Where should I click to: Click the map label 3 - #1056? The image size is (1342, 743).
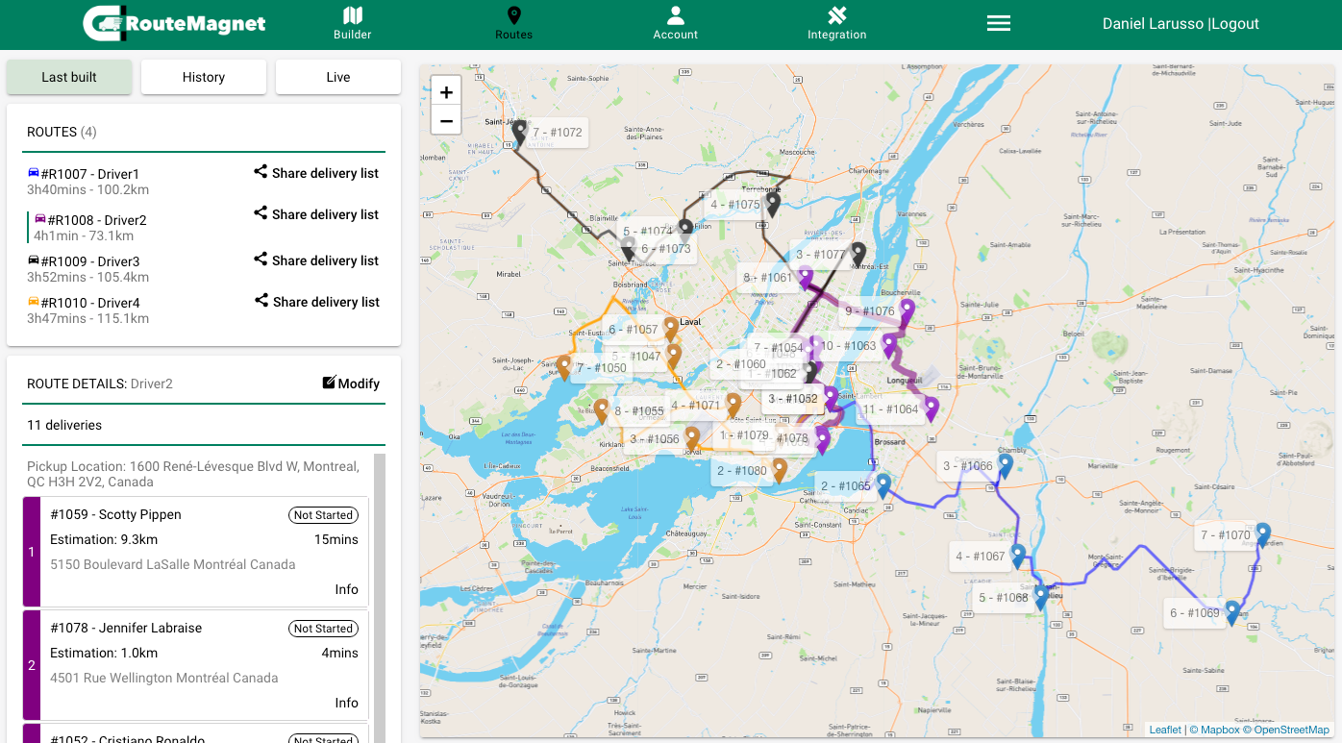655,439
